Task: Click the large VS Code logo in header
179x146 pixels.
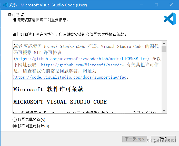Action: pyautogui.click(x=170, y=19)
